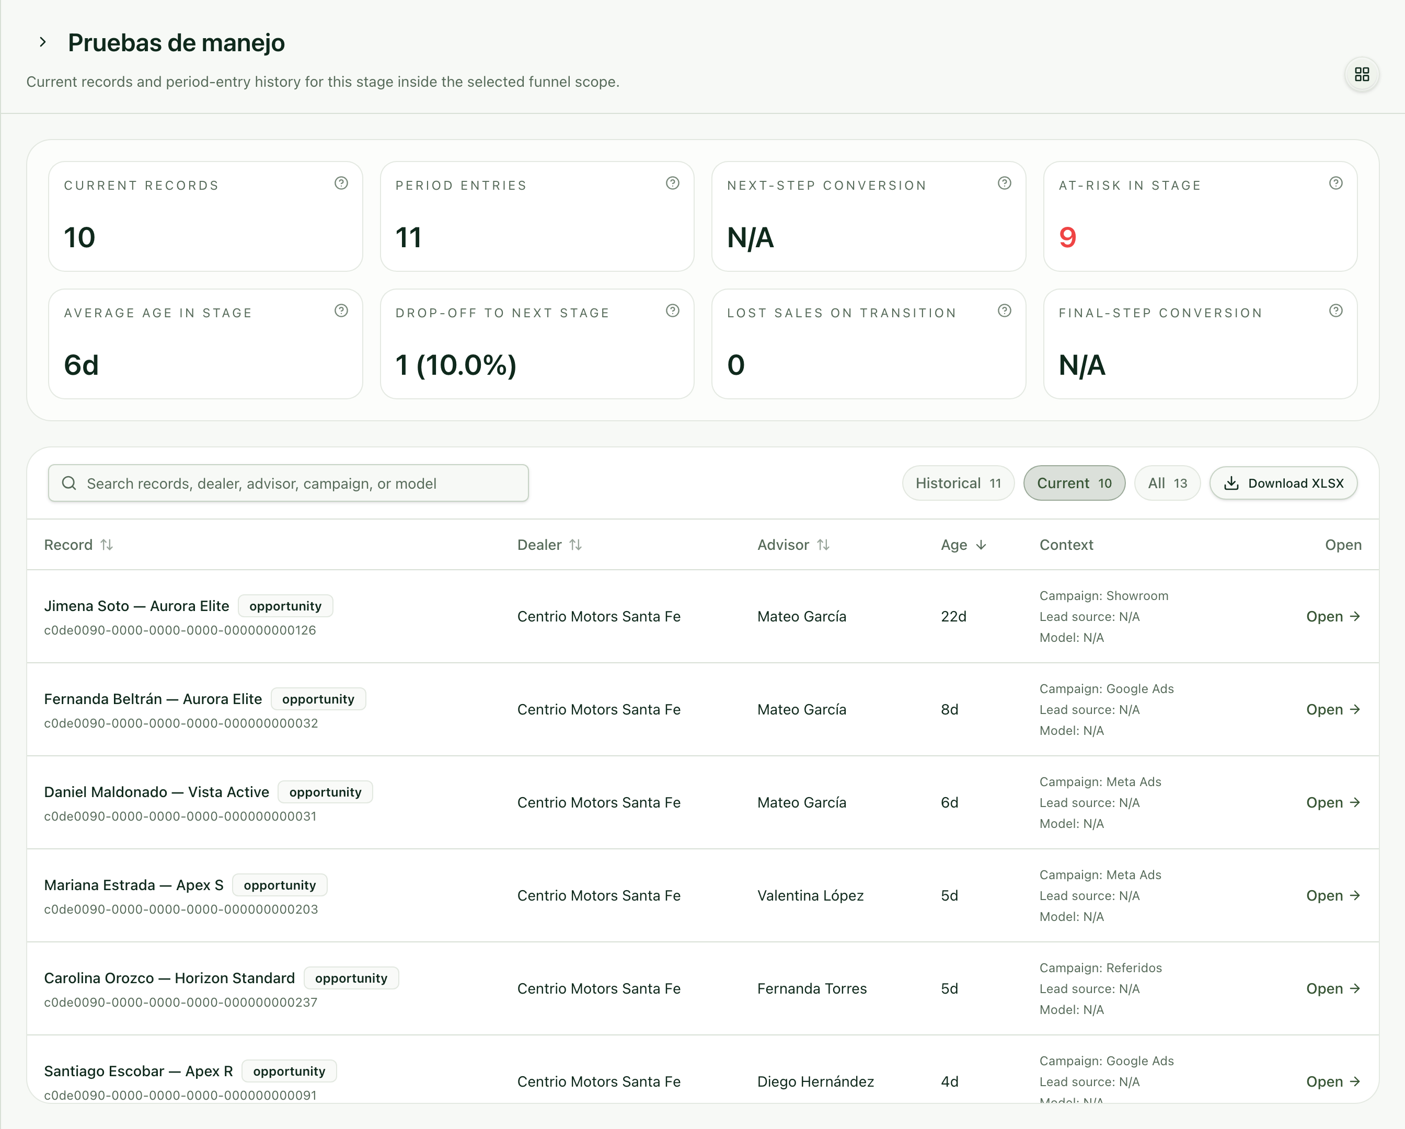Select the Current 10 filter
Screen dimensions: 1405x1129
point(1074,483)
